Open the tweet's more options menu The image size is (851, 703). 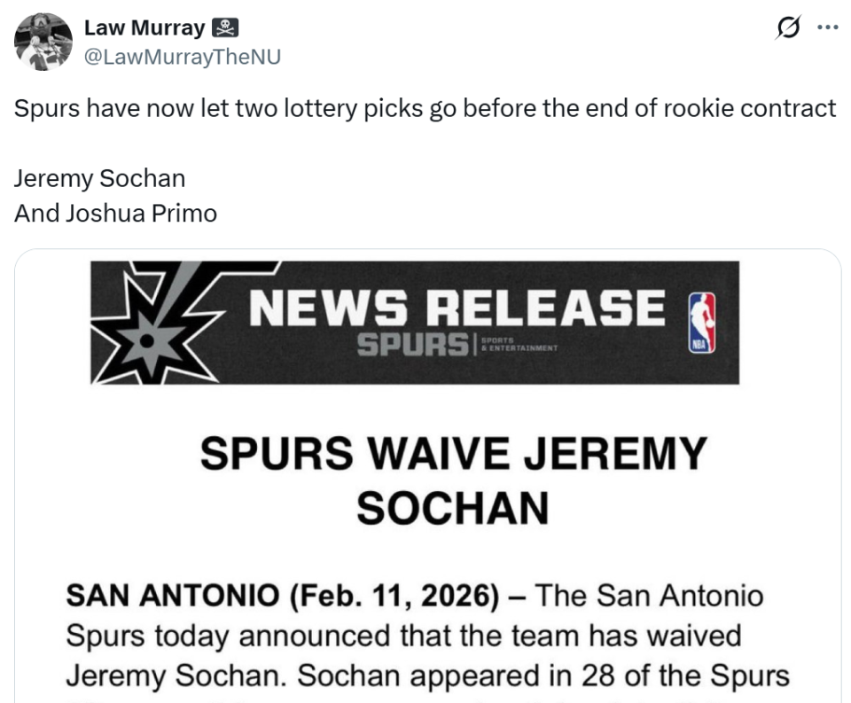(828, 28)
